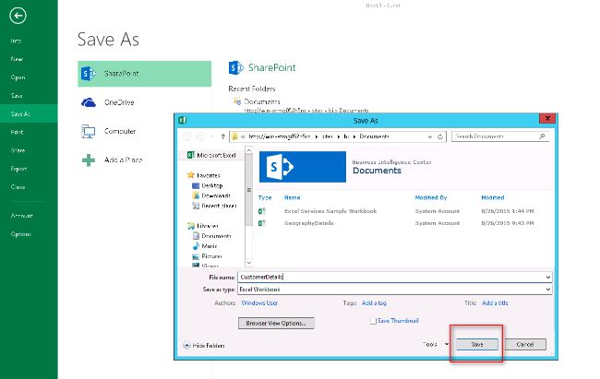Open Favorites in navigation pane

(x=204, y=175)
